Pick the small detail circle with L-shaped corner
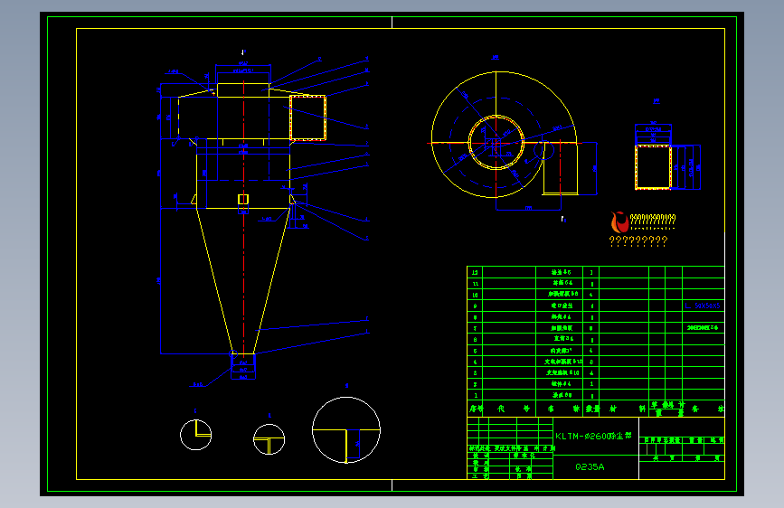784x508 pixels. point(196,435)
